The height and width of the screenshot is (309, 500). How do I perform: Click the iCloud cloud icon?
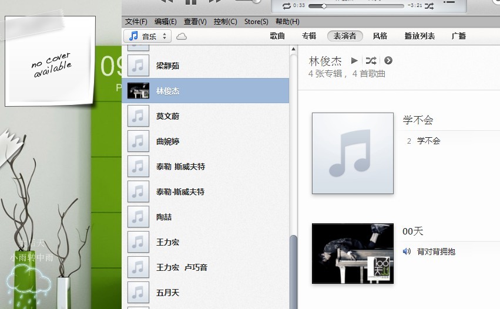182,36
